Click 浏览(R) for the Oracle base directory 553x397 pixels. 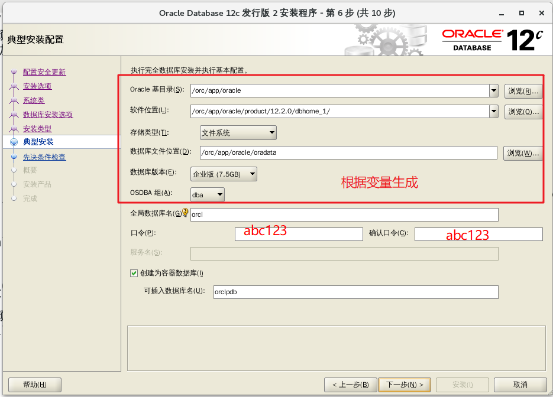523,91
